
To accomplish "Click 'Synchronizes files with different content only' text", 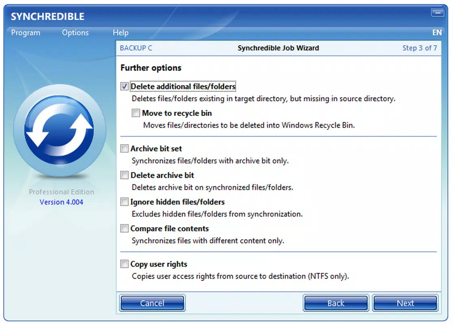I will (x=208, y=241).
